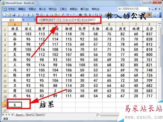Click the Print icon
The width and height of the screenshot is (163, 122).
pyautogui.click(x=28, y=15)
